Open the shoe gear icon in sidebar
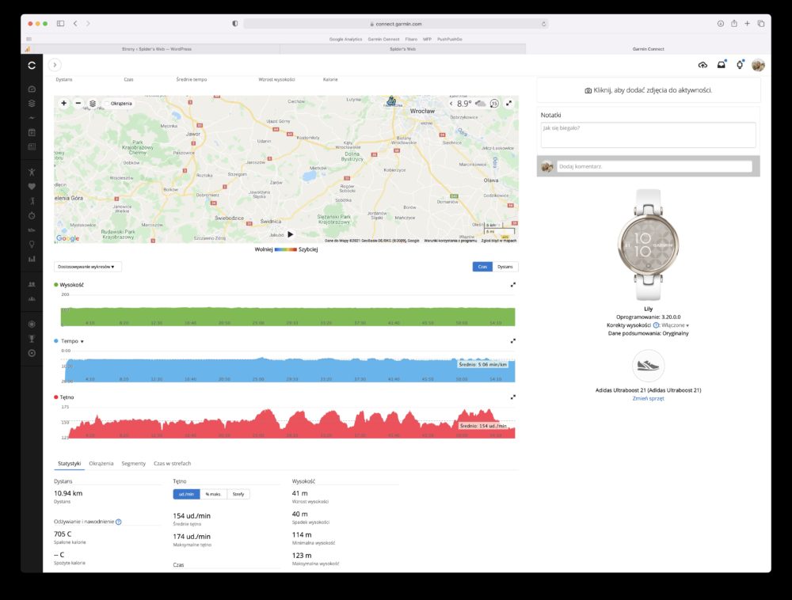The image size is (792, 600). (32, 230)
